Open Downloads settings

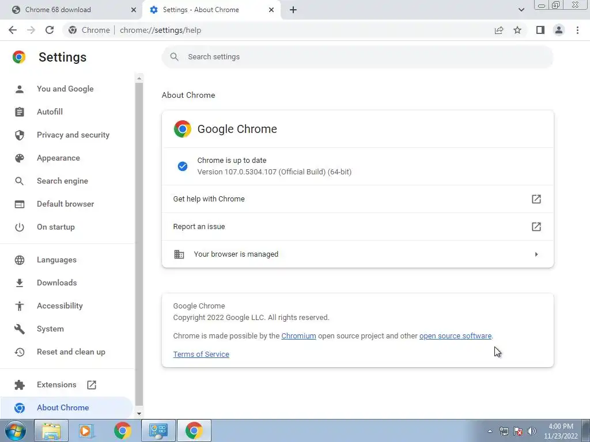pos(57,283)
